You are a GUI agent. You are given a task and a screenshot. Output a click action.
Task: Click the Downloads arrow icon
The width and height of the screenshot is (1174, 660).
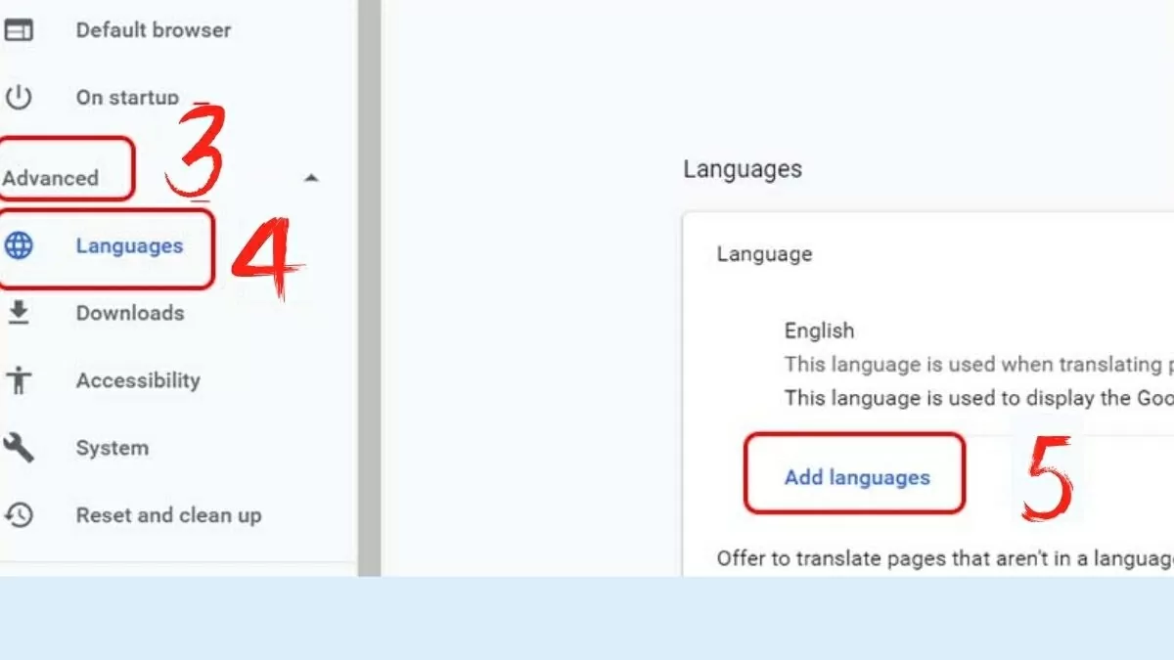[x=19, y=313]
